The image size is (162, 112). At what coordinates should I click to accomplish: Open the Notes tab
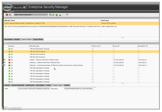(48, 85)
